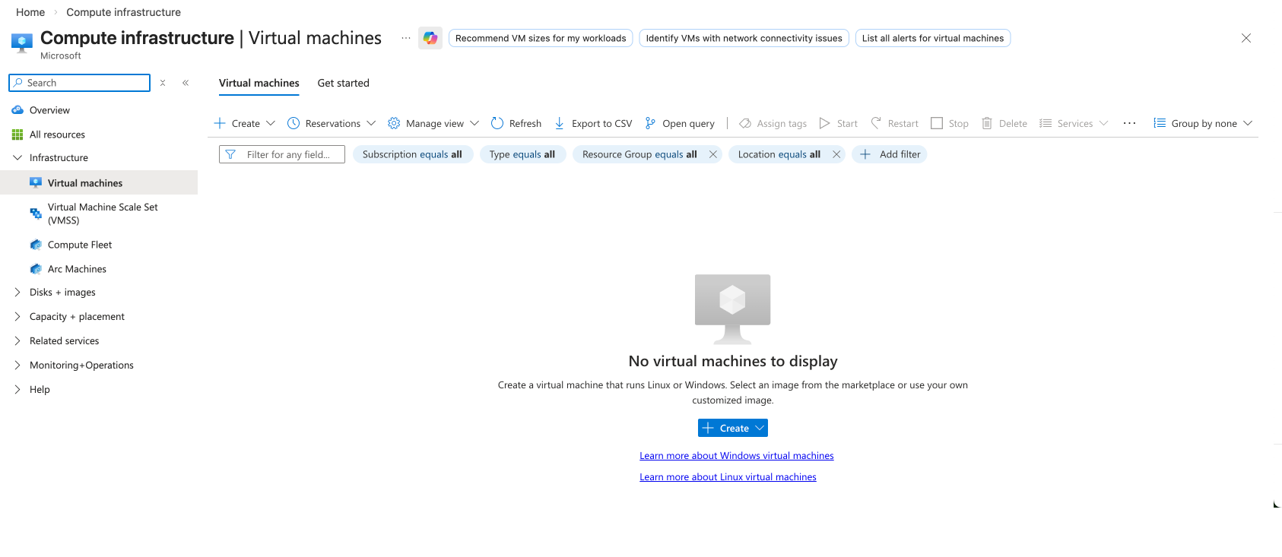Click the Services list icon

click(x=1046, y=123)
